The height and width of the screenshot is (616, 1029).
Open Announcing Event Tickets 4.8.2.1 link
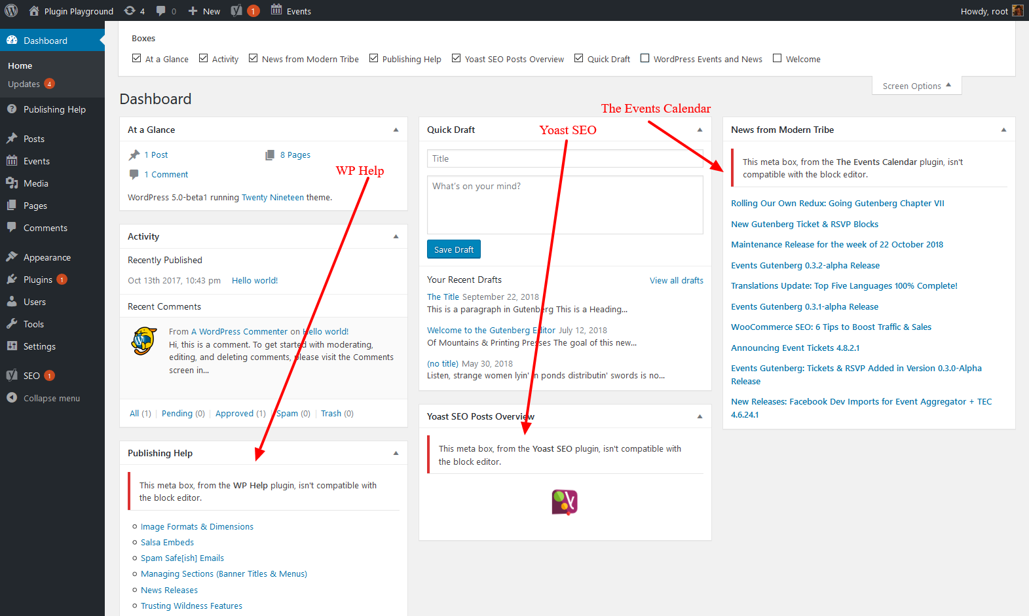[x=795, y=348]
